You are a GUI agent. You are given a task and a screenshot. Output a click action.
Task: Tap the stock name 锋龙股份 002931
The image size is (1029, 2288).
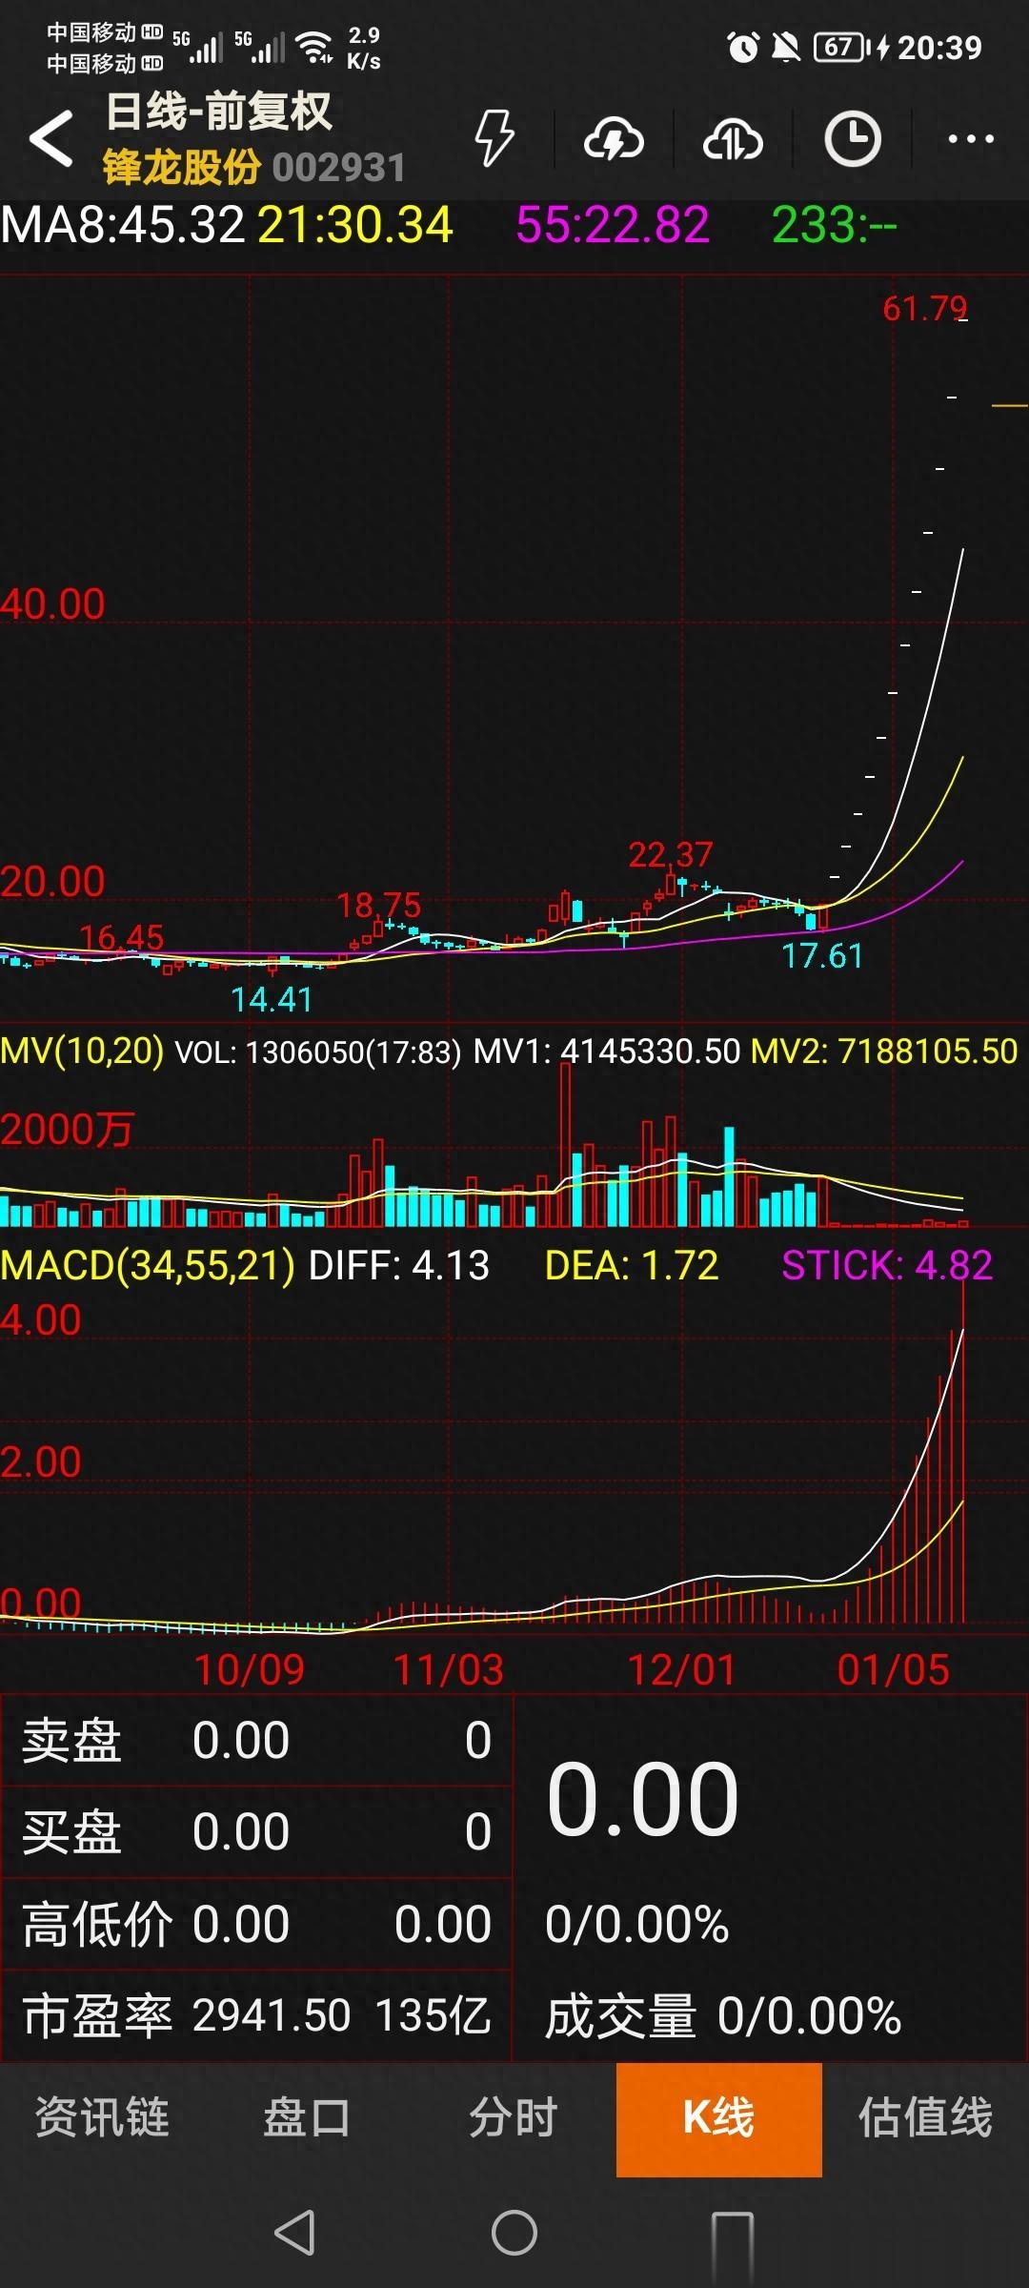pos(254,167)
